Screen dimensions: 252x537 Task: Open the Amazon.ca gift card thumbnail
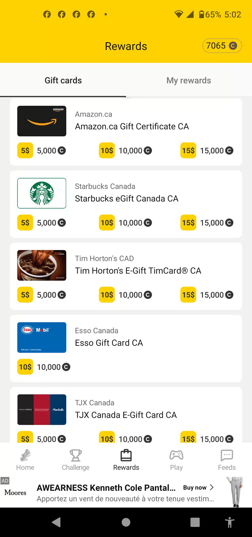click(x=42, y=121)
